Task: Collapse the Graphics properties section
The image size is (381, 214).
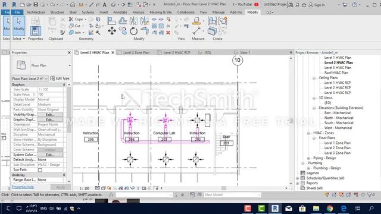Action: [x=64, y=84]
